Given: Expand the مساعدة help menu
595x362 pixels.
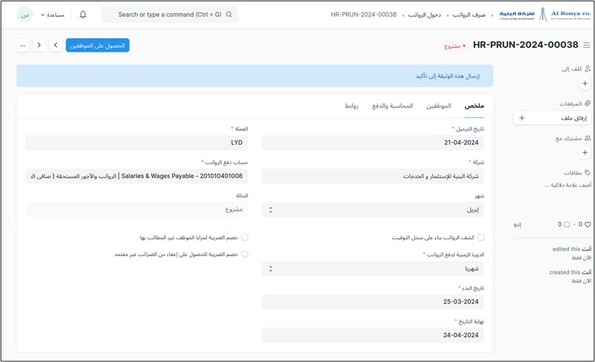Looking at the screenshot, I should click(52, 14).
